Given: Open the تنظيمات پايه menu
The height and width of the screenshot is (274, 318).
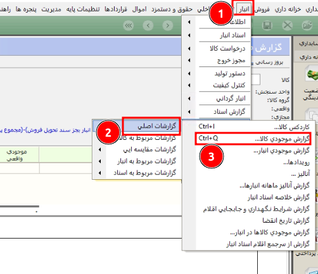Looking at the screenshot, I should [83, 9].
